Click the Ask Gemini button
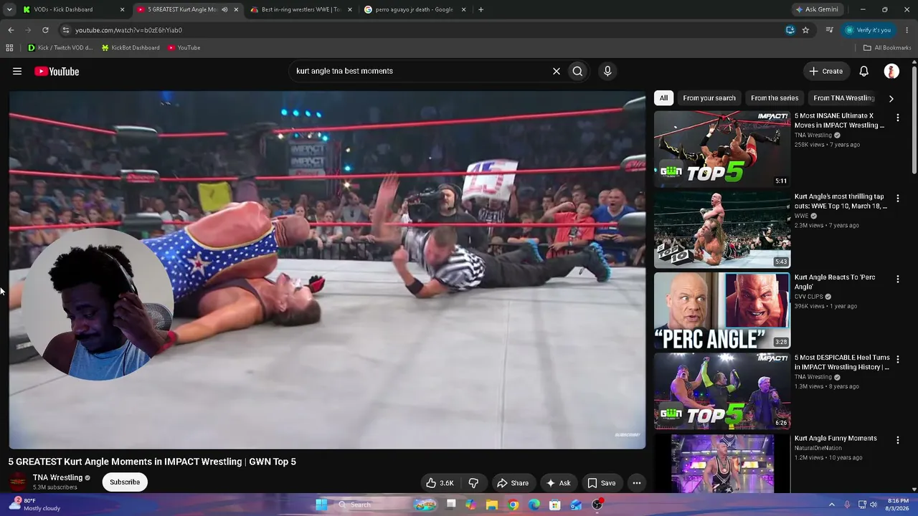 (x=817, y=10)
